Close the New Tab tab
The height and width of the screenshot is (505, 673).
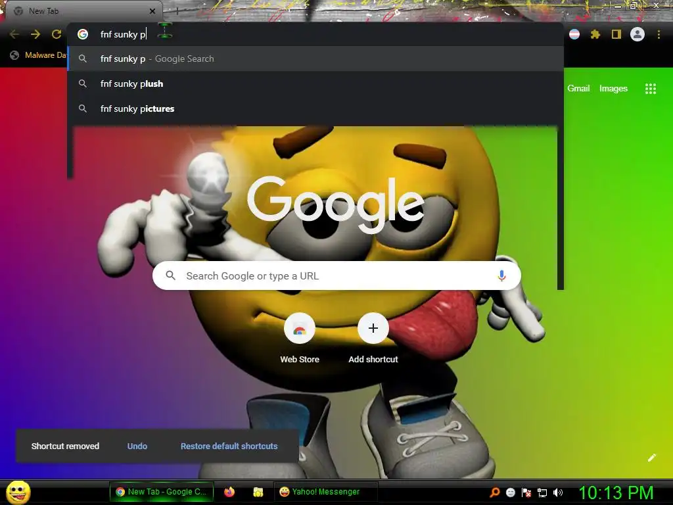coord(152,11)
